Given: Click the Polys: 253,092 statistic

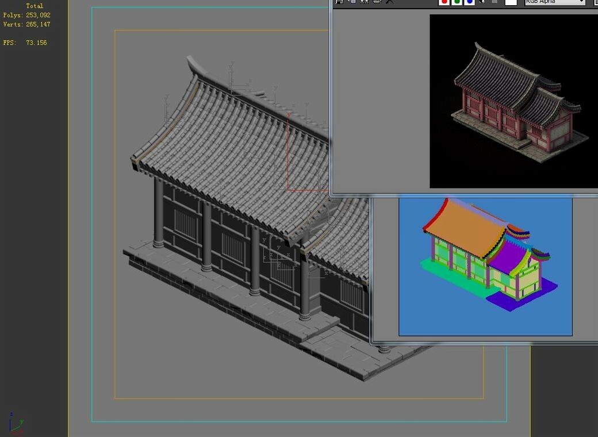Looking at the screenshot, I should (x=26, y=16).
